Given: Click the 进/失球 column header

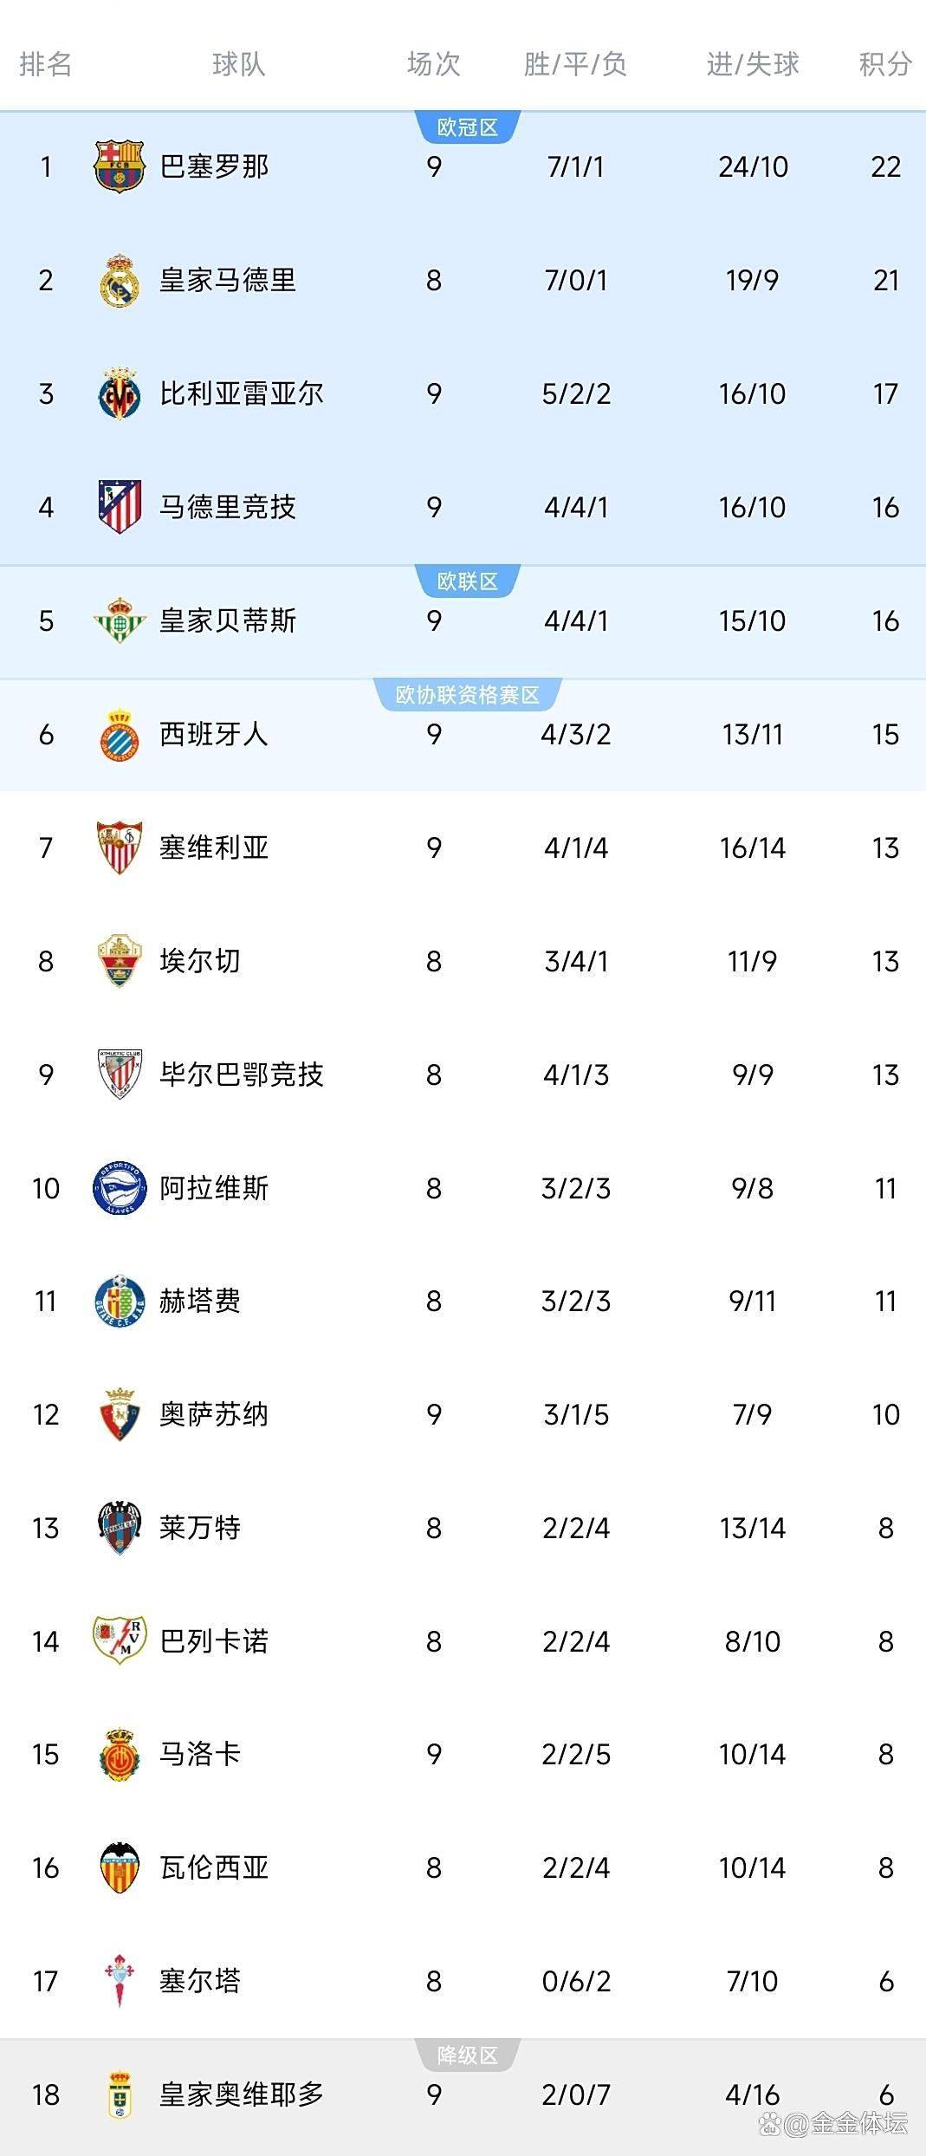Looking at the screenshot, I should (x=752, y=64).
